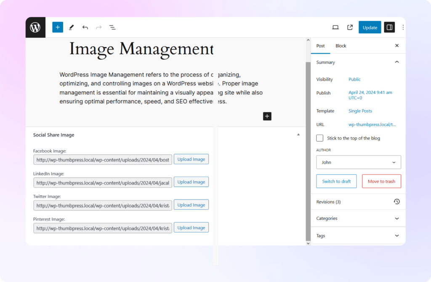The width and height of the screenshot is (431, 282).
Task: Click the black add block button
Action: tap(267, 116)
